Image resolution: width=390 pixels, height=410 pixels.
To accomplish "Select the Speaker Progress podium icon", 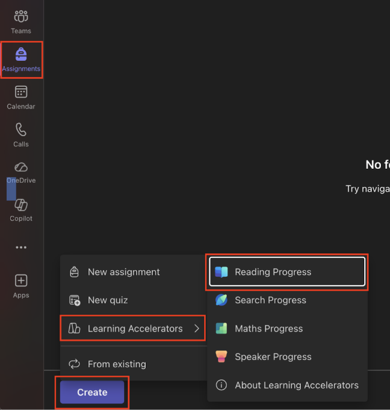I will point(221,357).
